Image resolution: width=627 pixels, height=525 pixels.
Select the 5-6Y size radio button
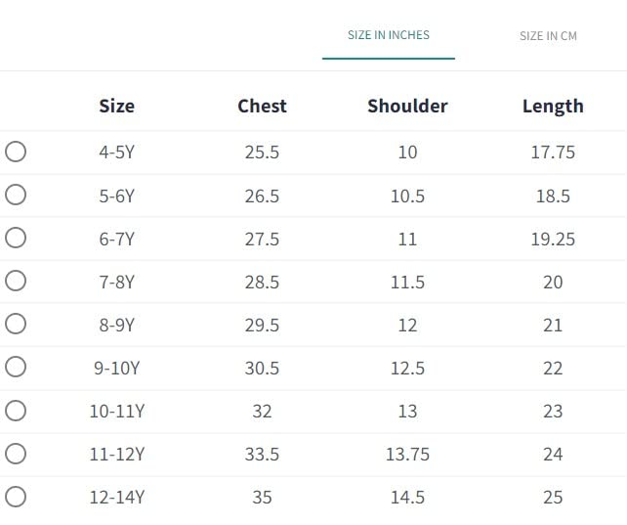(x=16, y=195)
